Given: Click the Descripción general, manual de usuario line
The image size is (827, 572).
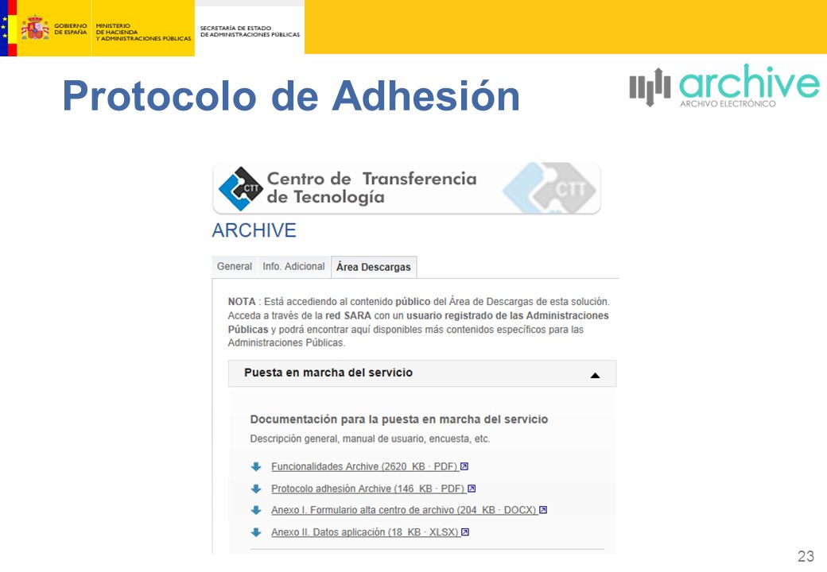Looking at the screenshot, I should [370, 439].
